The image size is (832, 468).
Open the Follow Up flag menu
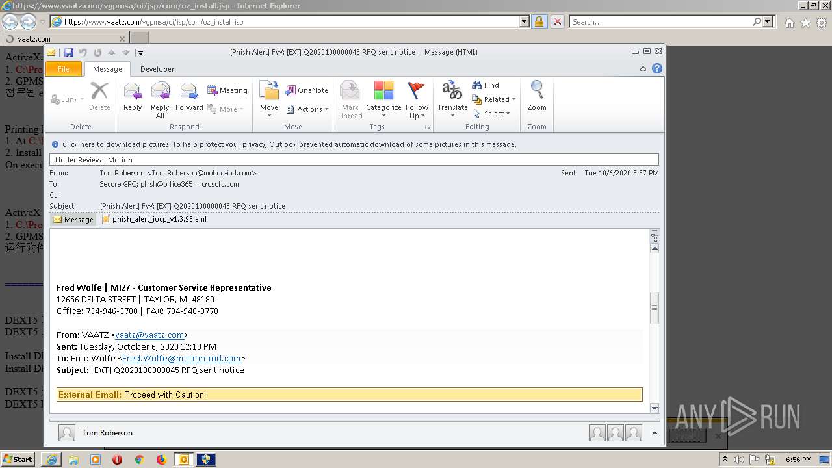coord(417,99)
